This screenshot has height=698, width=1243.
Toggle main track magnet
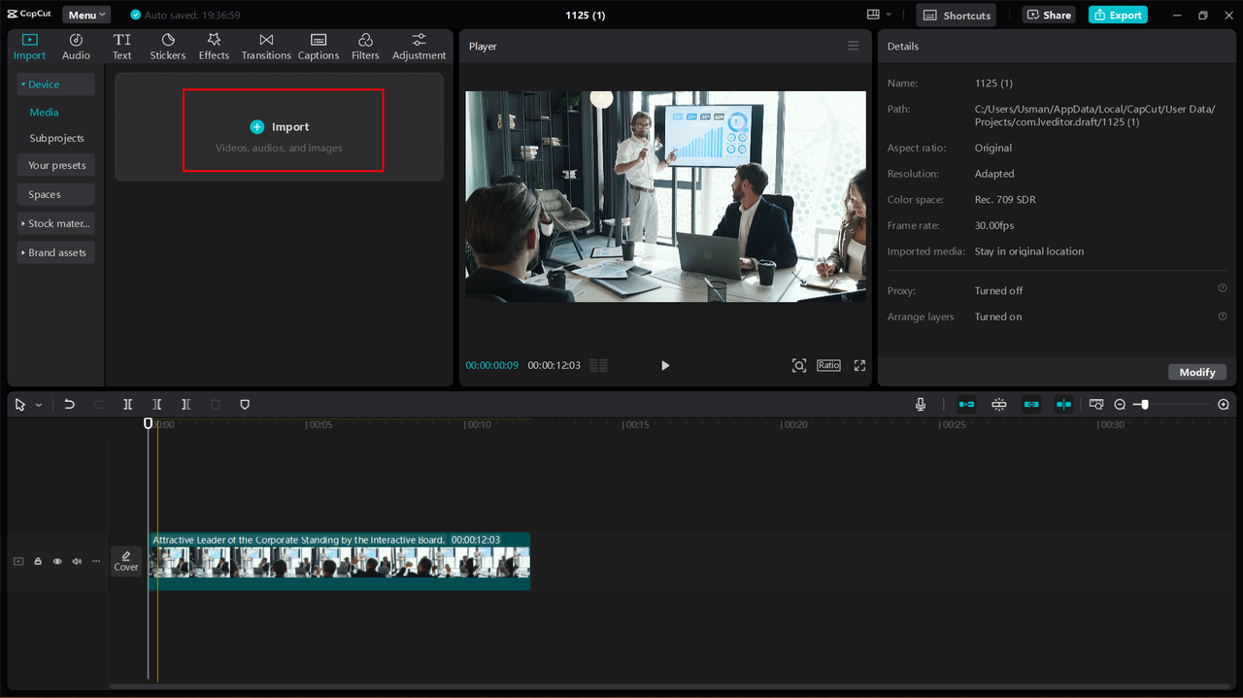pyautogui.click(x=966, y=404)
